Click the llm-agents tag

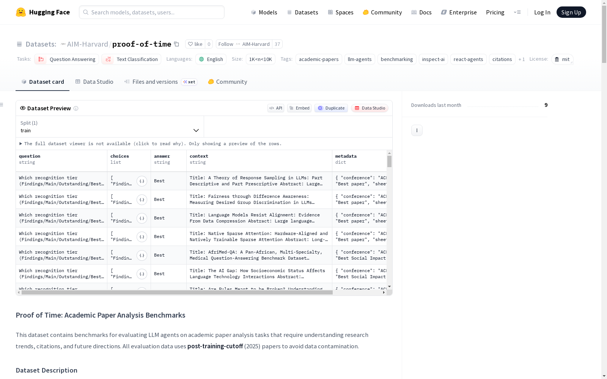tap(360, 59)
